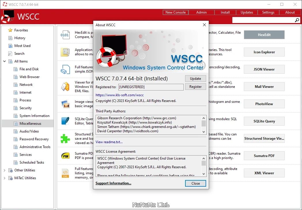Launch HexEdit with its button
Screen dimensions: 302x210
coord(264,35)
